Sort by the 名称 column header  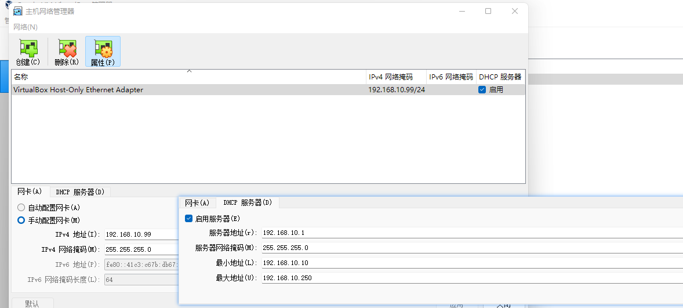pyautogui.click(x=188, y=77)
